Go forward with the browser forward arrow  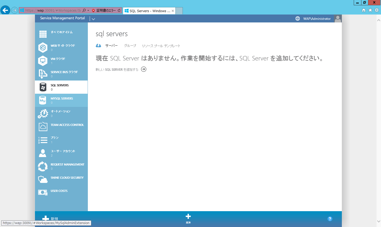(x=15, y=10)
